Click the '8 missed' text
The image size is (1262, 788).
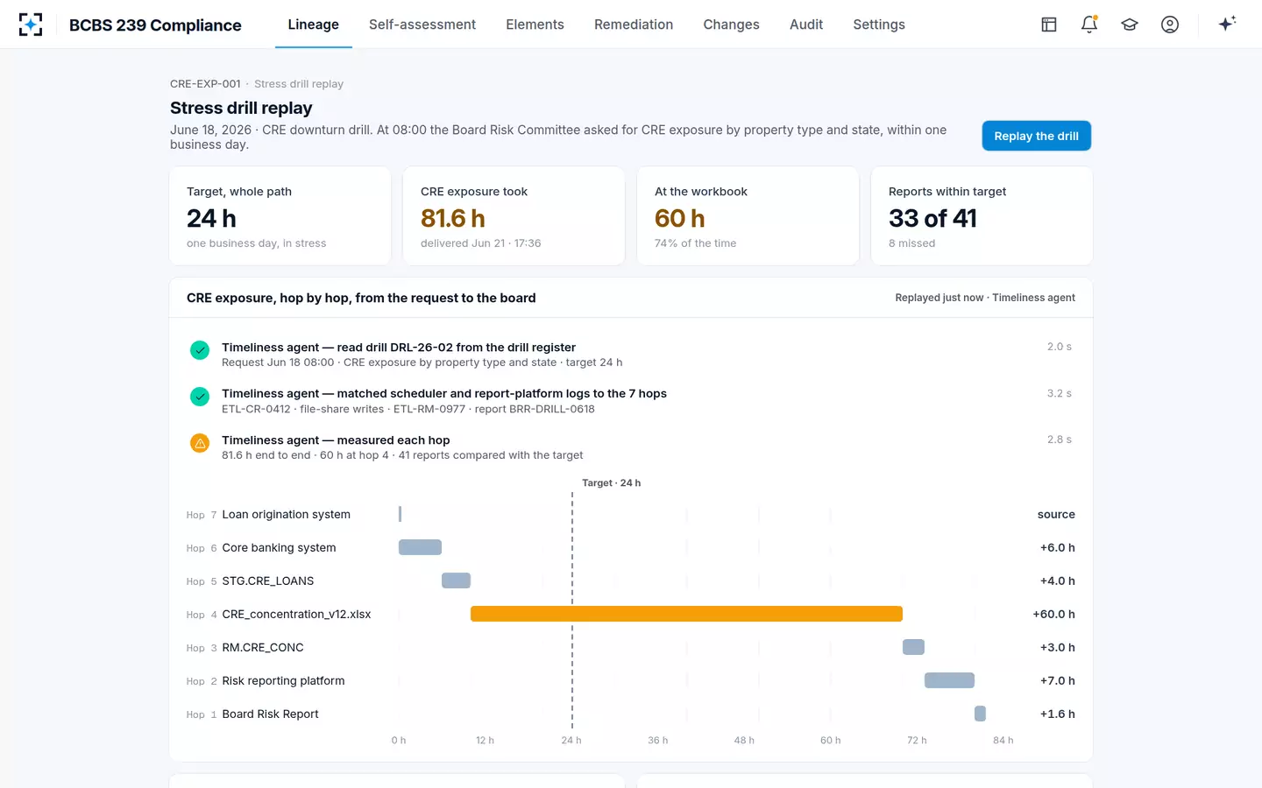point(911,243)
